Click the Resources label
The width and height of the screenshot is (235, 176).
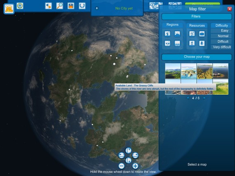pos(197,25)
